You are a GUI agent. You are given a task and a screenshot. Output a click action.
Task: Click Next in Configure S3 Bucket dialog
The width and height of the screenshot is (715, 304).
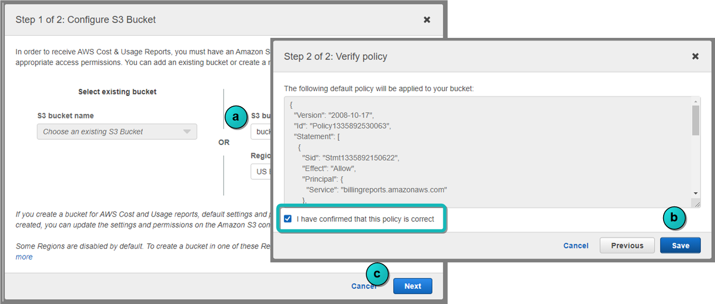[412, 286]
